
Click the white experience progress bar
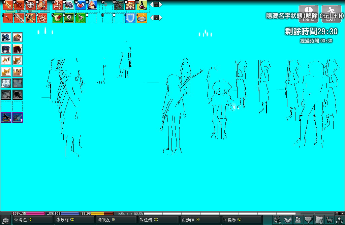coord(219,214)
